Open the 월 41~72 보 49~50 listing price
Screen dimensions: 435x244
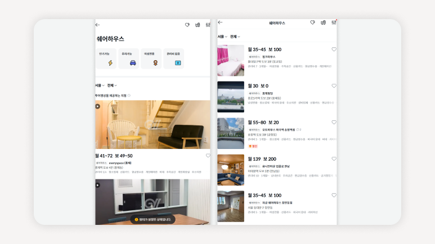click(x=114, y=156)
